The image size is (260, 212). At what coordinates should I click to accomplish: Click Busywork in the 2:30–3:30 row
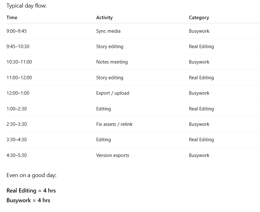click(199, 124)
